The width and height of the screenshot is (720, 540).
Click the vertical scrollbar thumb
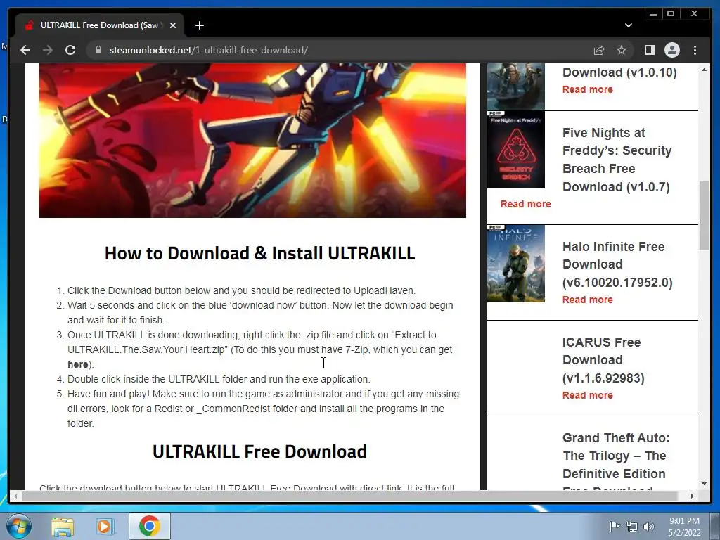click(x=704, y=215)
